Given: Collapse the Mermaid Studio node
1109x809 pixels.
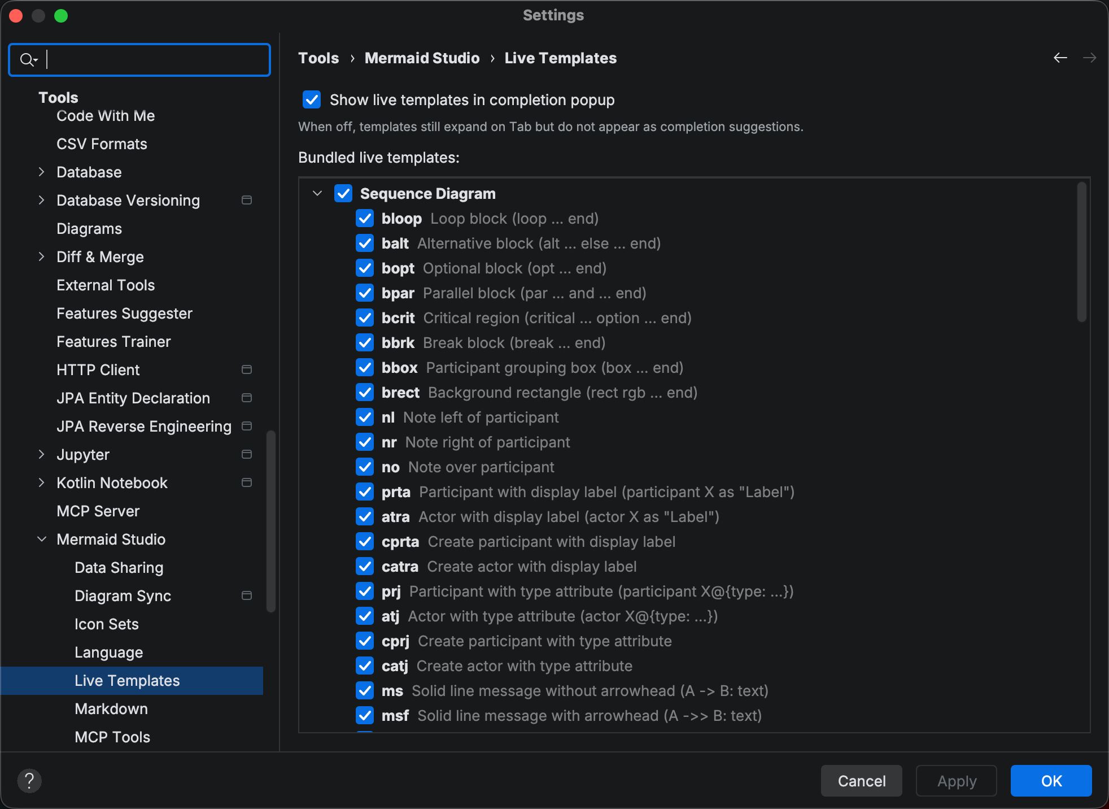Looking at the screenshot, I should point(41,539).
